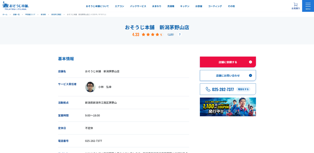This screenshot has height=153, width=314.
Task: Open the おそうじ本舗について menu
Action: pos(97,6)
